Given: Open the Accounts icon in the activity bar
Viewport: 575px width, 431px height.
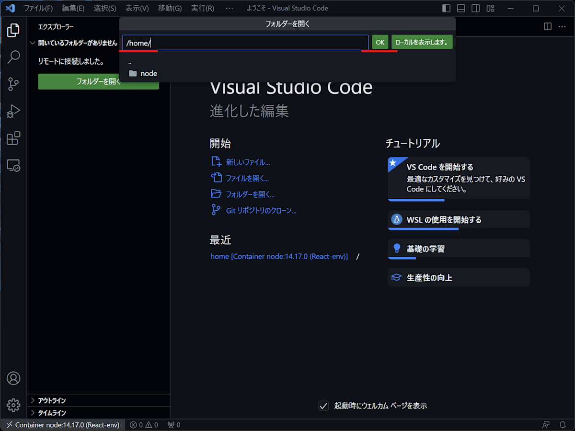Looking at the screenshot, I should pyautogui.click(x=13, y=378).
